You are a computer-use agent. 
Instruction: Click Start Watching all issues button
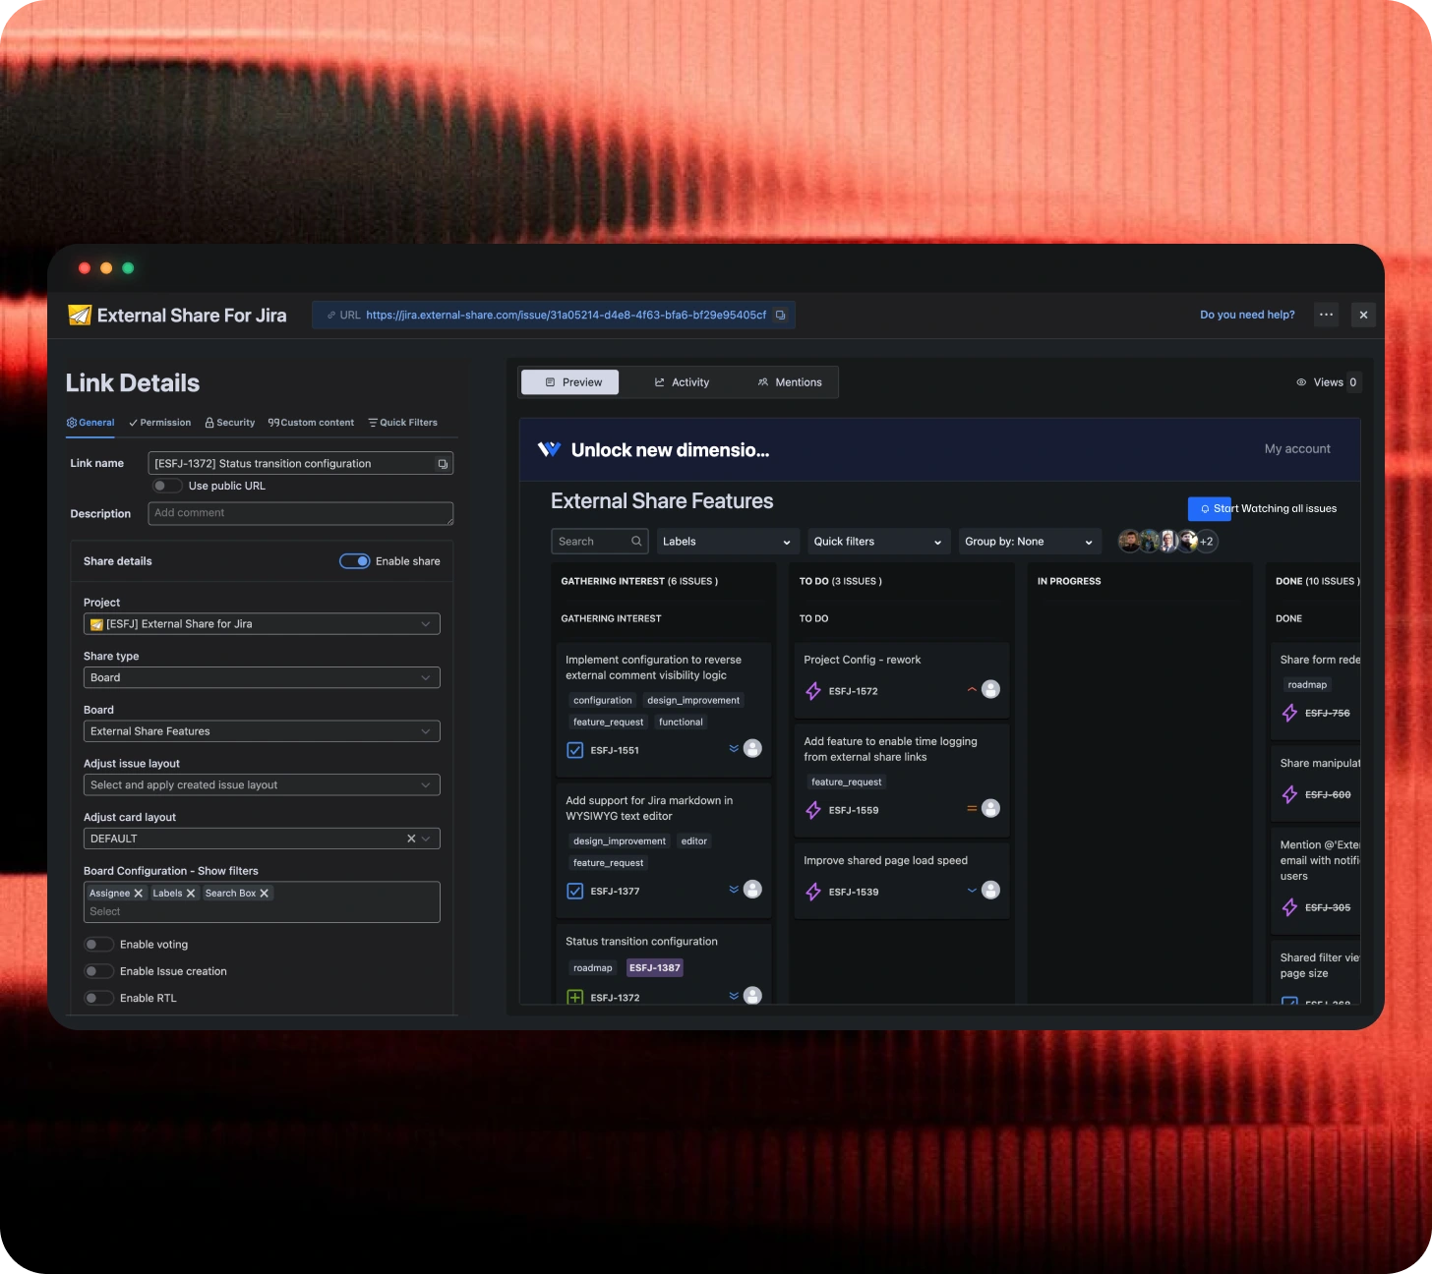pyautogui.click(x=1265, y=508)
